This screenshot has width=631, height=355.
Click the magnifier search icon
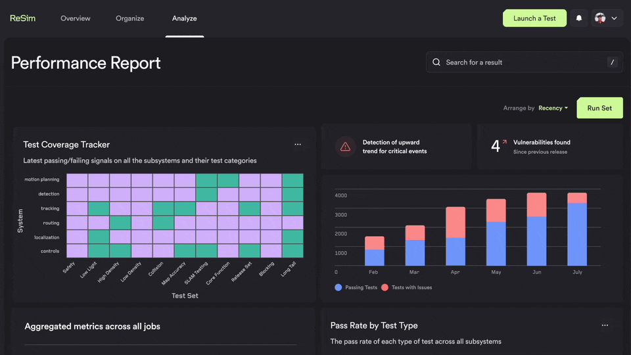pos(436,62)
